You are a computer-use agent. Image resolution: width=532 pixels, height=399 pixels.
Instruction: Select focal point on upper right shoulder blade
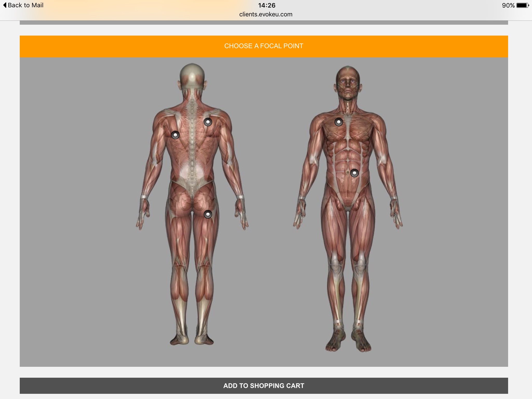pos(208,122)
